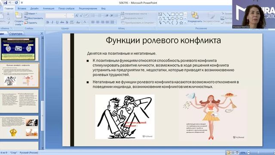Viewport: 275px width, 155px height.
Task: Open the Рецензирование ribbon tab
Action: [88, 9]
